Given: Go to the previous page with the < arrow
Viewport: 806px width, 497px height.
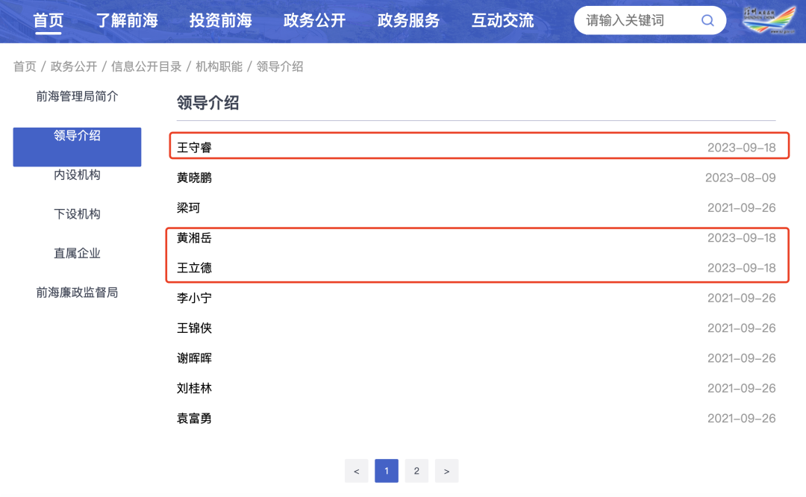Looking at the screenshot, I should pyautogui.click(x=356, y=471).
